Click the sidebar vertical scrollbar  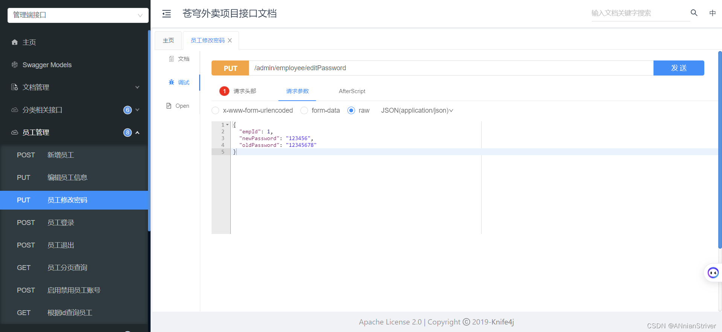(149, 131)
